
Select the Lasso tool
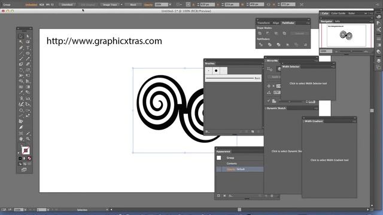click(x=28, y=42)
